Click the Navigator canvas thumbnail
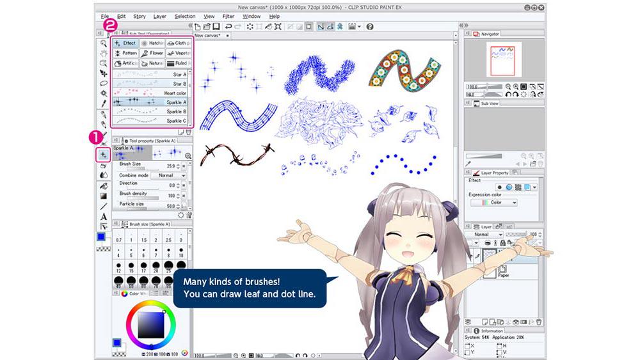 click(x=503, y=60)
